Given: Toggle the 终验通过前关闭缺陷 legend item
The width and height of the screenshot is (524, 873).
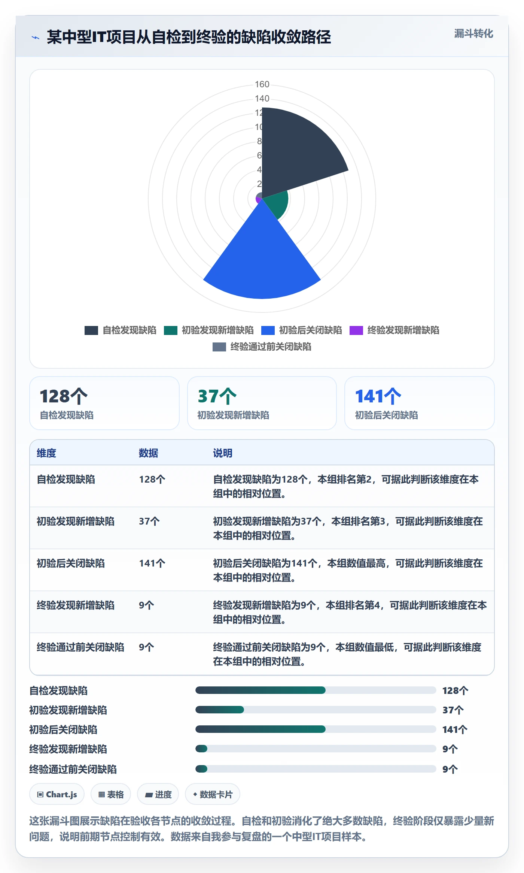Looking at the screenshot, I should (262, 347).
